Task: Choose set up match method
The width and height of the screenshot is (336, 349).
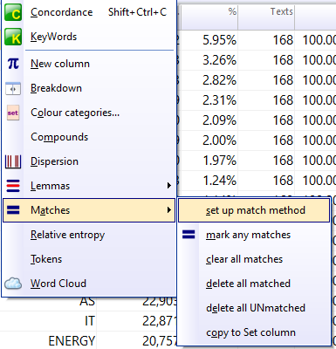Action: point(254,210)
